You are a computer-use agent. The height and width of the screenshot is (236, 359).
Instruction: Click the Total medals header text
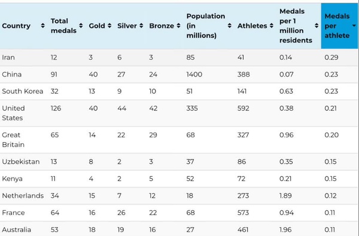pyautogui.click(x=63, y=26)
